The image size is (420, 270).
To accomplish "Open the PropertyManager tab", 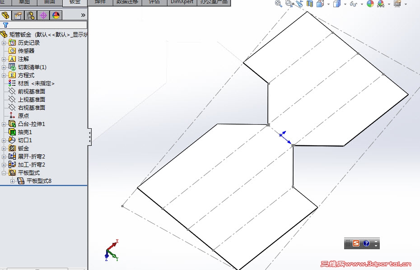I will 18,15.
